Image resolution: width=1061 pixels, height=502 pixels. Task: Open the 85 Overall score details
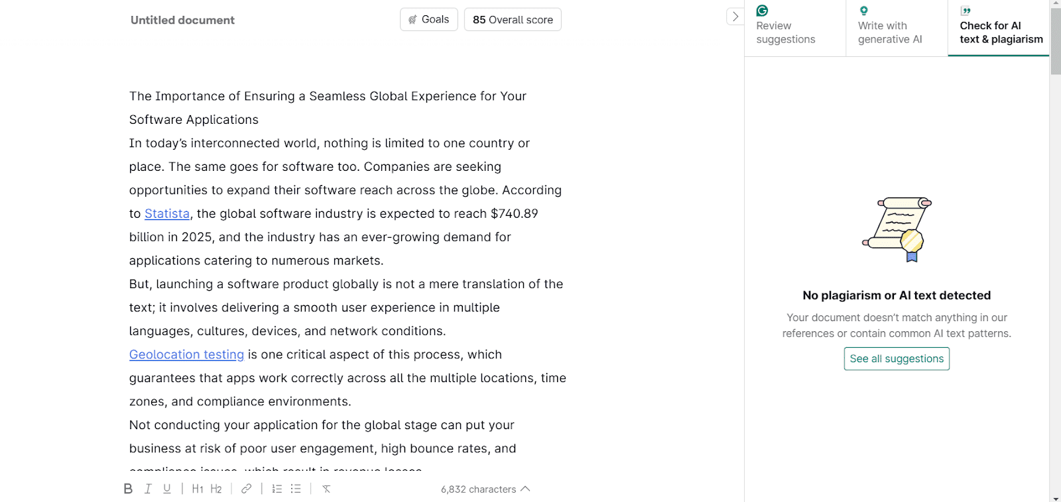pyautogui.click(x=513, y=19)
